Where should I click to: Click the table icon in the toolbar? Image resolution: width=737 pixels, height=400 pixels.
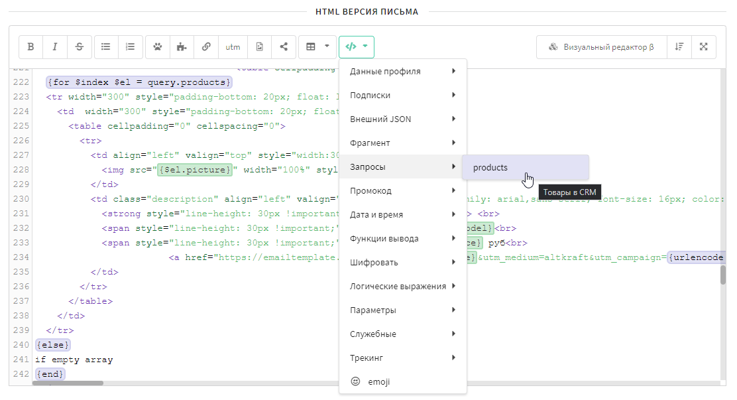coord(311,47)
